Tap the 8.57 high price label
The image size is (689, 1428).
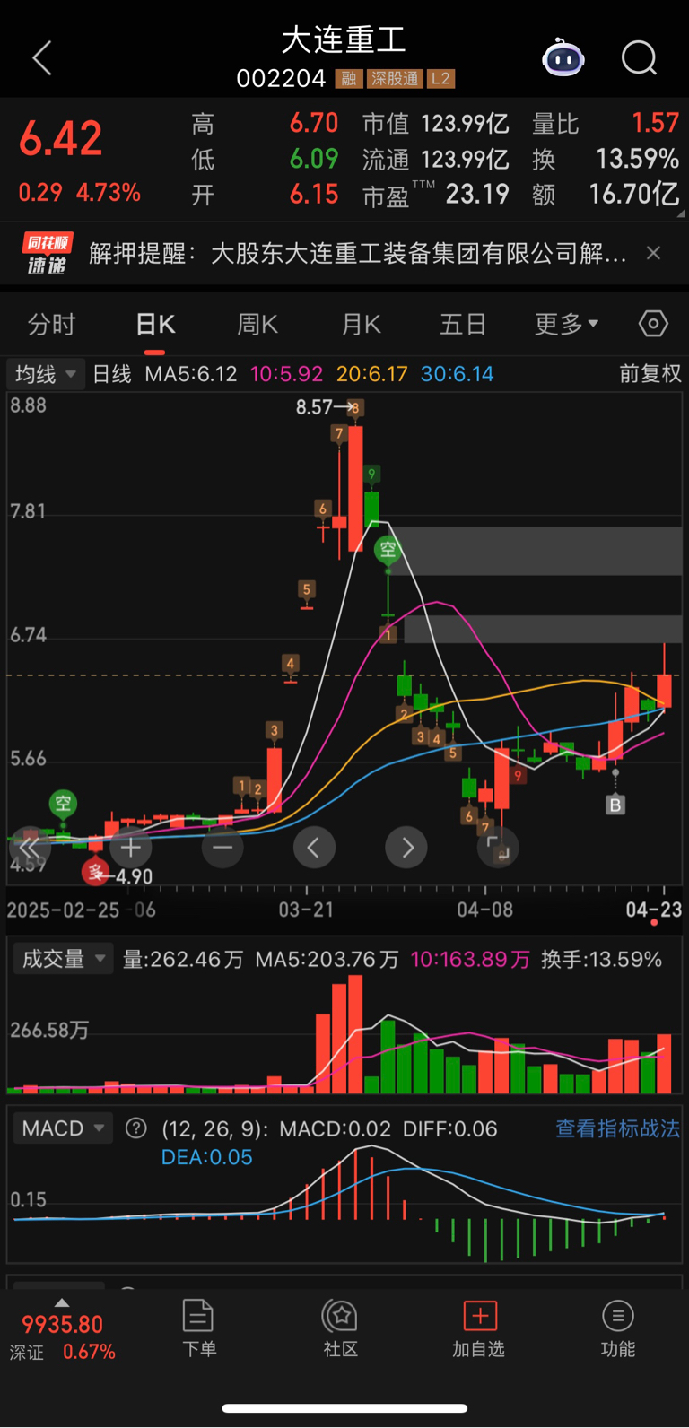coord(315,407)
